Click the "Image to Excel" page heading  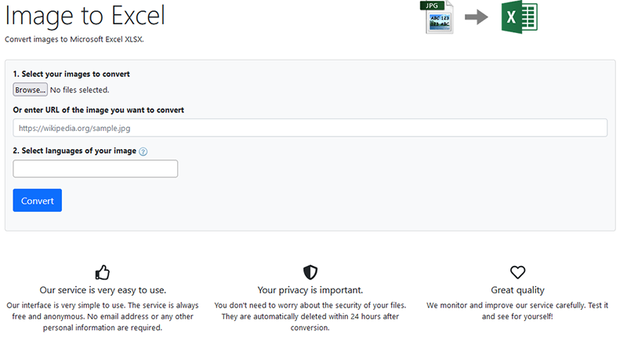click(85, 16)
